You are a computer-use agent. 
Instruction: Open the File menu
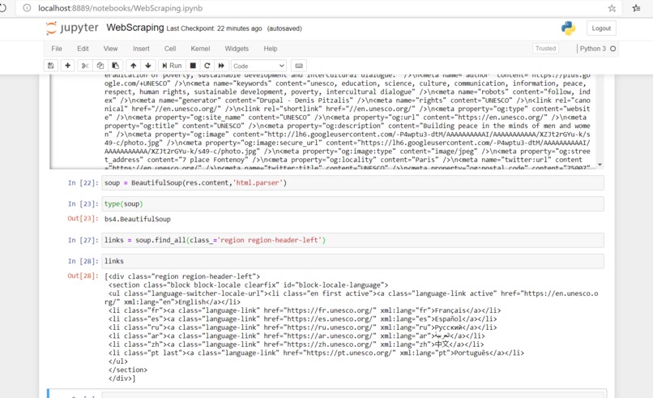(57, 49)
